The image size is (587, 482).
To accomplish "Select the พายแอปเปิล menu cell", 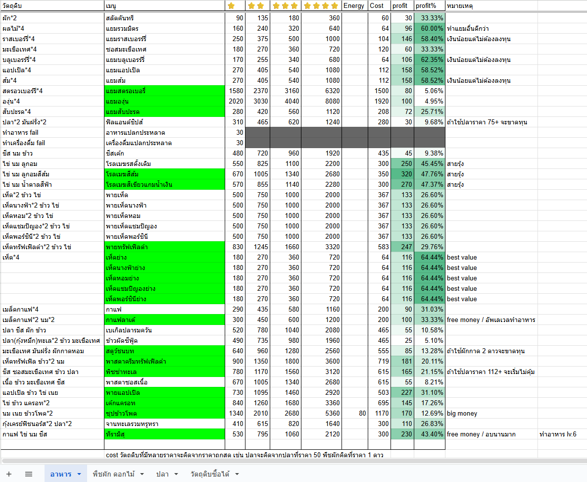I will pos(165,392).
